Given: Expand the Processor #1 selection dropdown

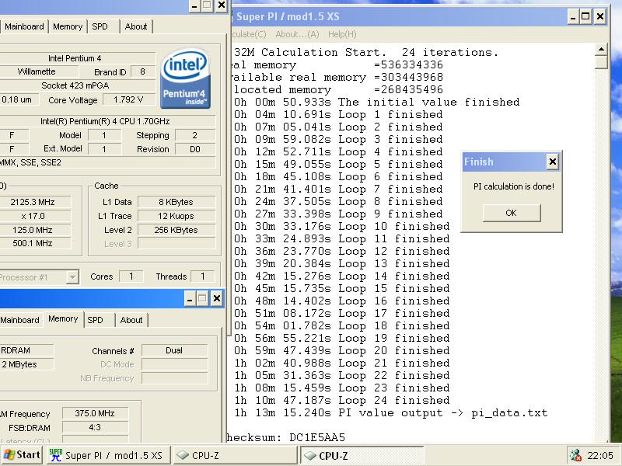Looking at the screenshot, I should click(72, 277).
